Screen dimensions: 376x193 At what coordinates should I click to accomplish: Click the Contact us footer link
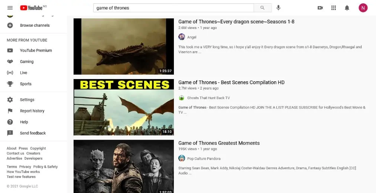pos(15,153)
